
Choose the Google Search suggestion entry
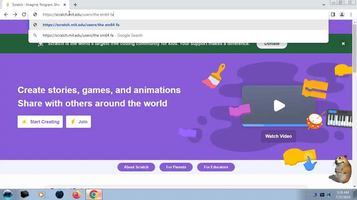point(178,35)
